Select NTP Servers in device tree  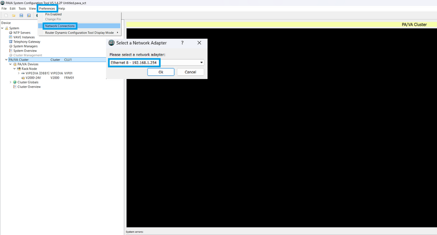click(22, 33)
